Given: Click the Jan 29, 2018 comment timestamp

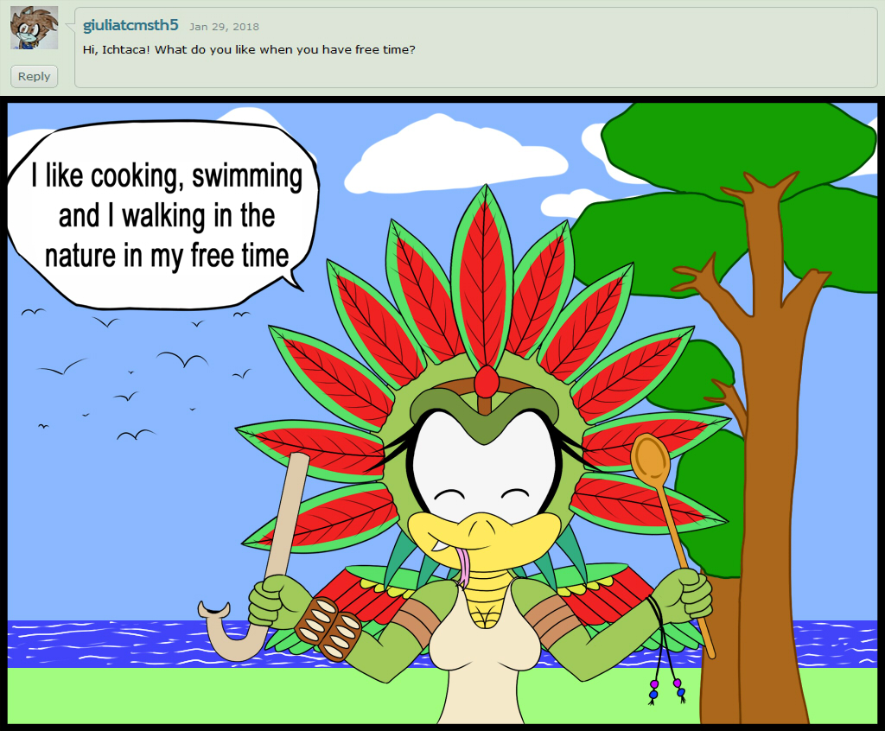Looking at the screenshot, I should 224,27.
